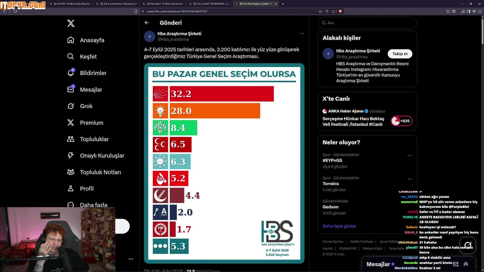Open Gizlilik Politikası link
Viewport: 484px width, 272px height.
pos(361,242)
